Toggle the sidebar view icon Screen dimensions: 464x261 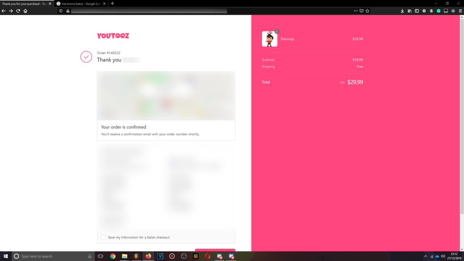(x=417, y=11)
